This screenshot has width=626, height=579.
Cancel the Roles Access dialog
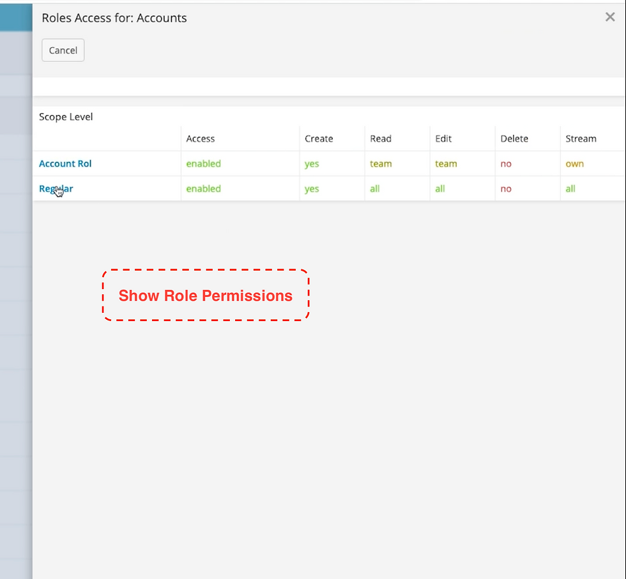coord(63,50)
